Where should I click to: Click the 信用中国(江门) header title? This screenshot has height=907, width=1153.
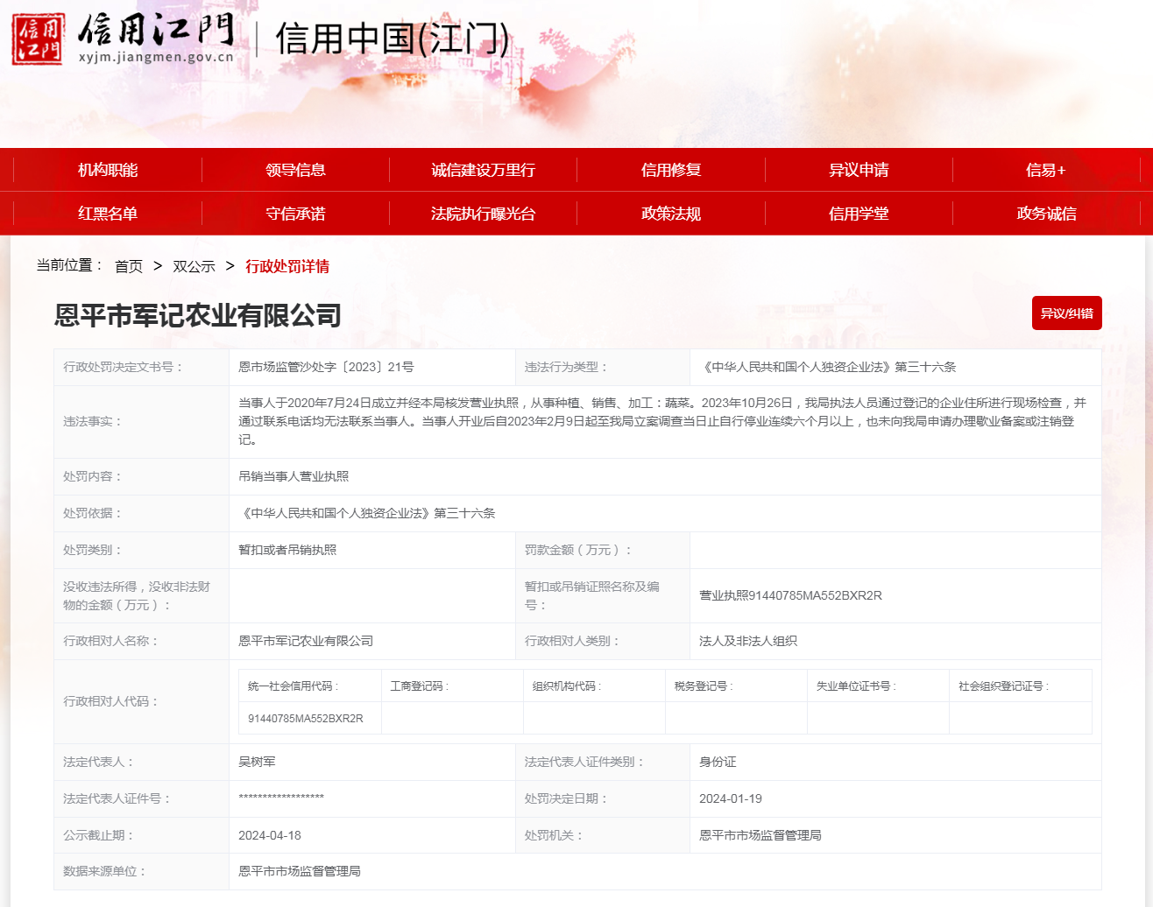tap(392, 39)
